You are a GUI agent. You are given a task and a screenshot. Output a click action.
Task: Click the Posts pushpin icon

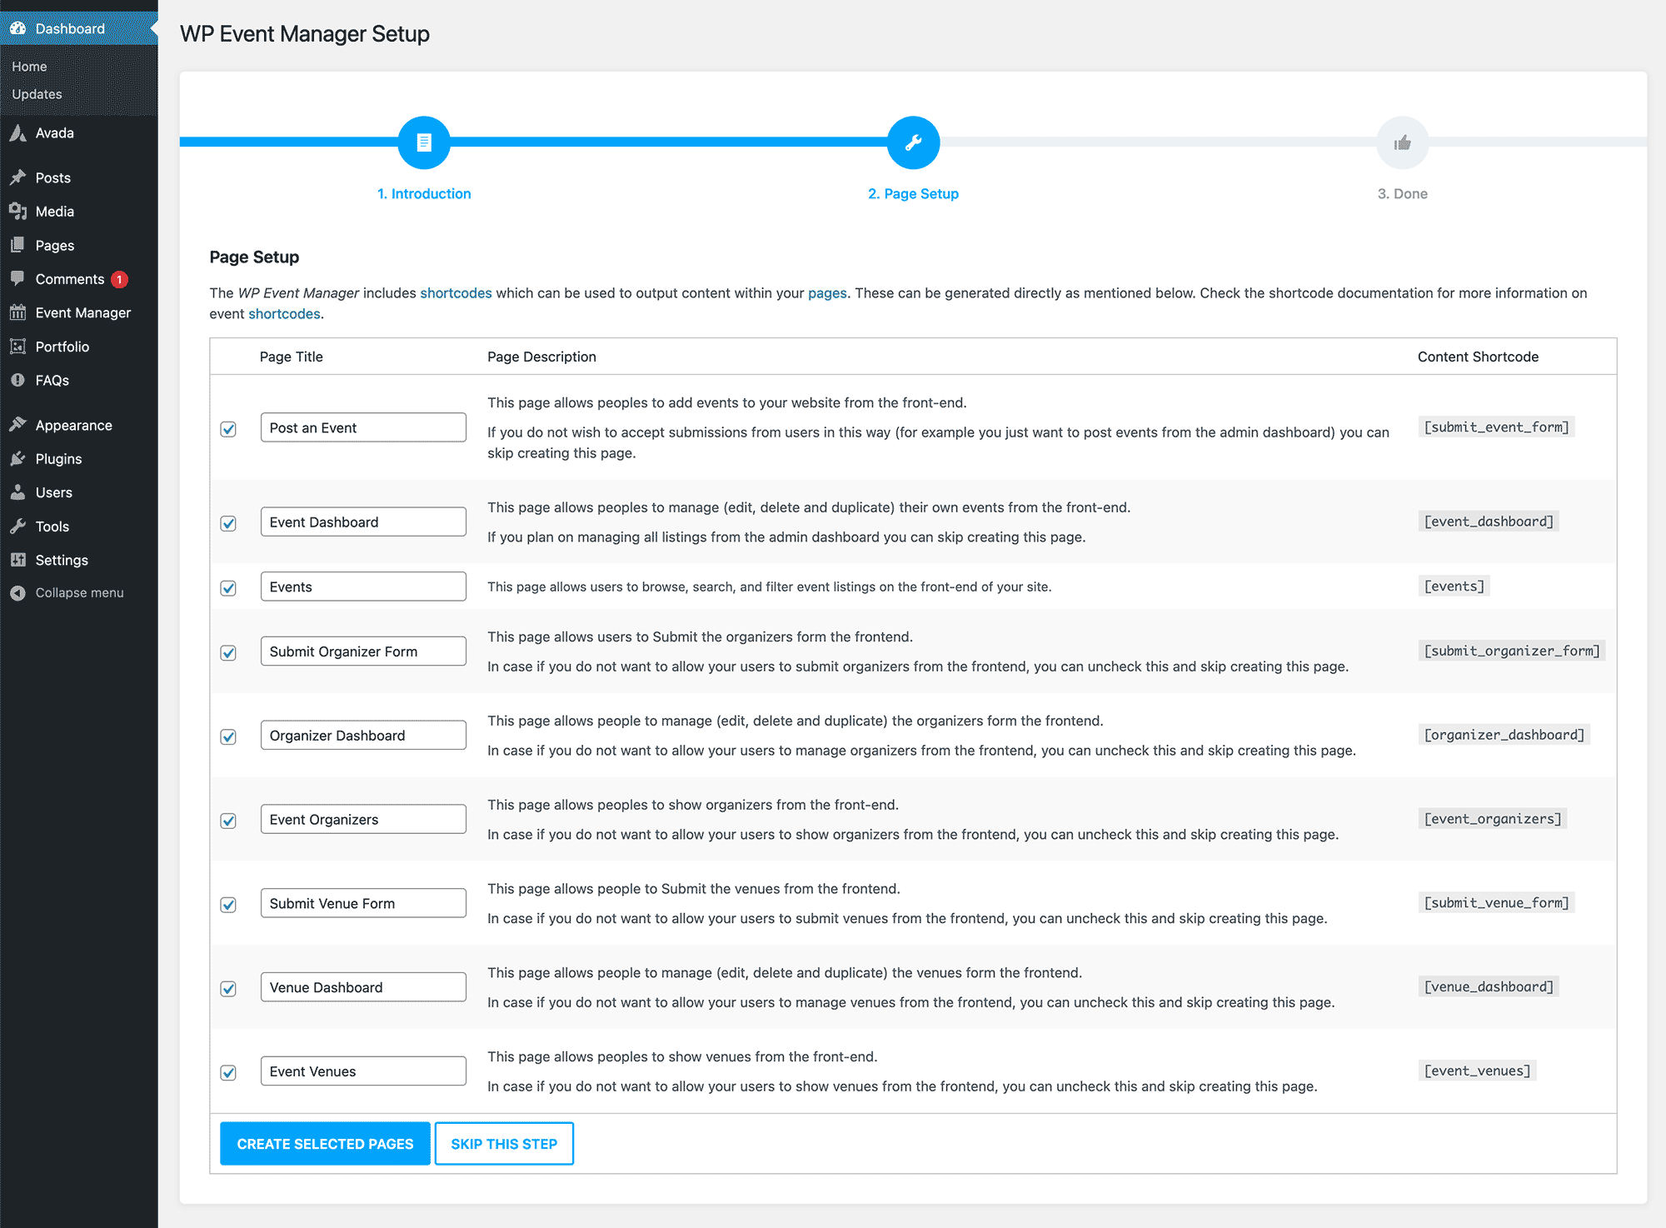17,177
